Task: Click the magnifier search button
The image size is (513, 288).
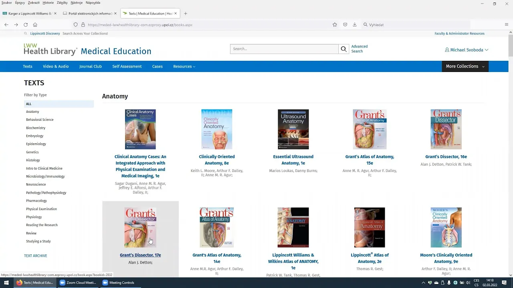Action: (344, 49)
